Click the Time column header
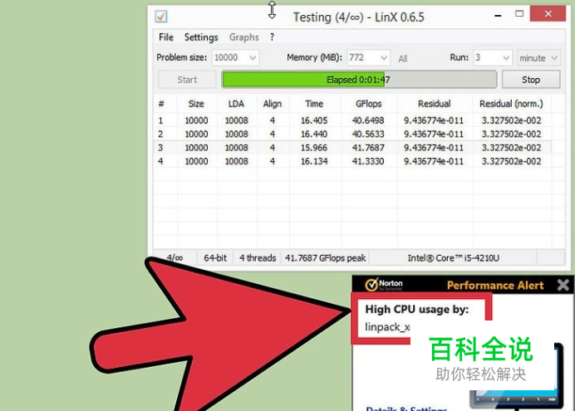575x411 pixels. [x=314, y=104]
